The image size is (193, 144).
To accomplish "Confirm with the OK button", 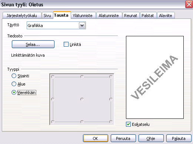I will pyautogui.click(x=96, y=138).
